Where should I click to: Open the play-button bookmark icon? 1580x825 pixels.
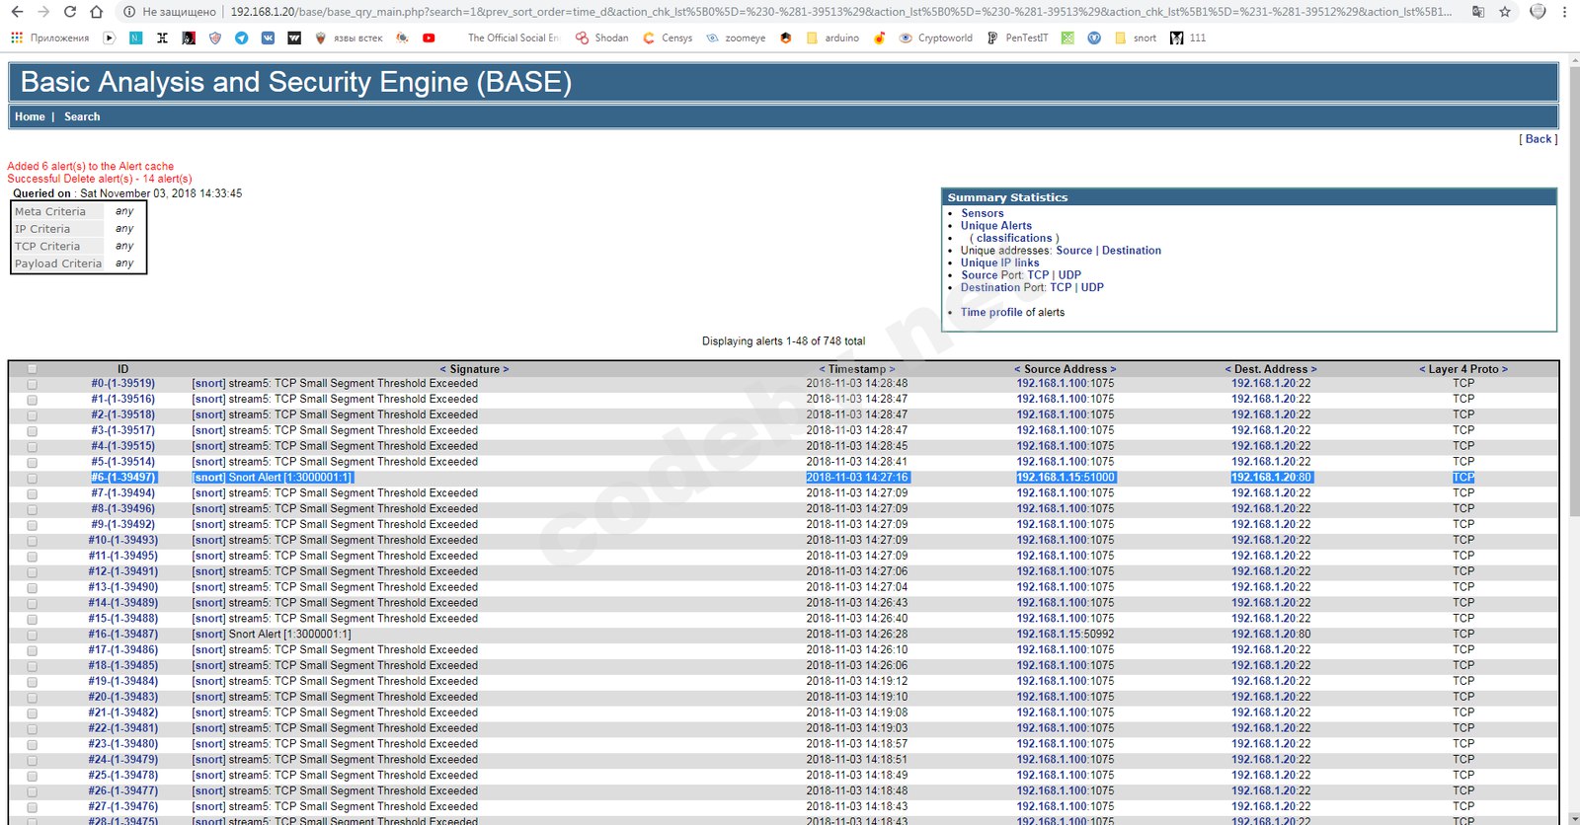(109, 37)
